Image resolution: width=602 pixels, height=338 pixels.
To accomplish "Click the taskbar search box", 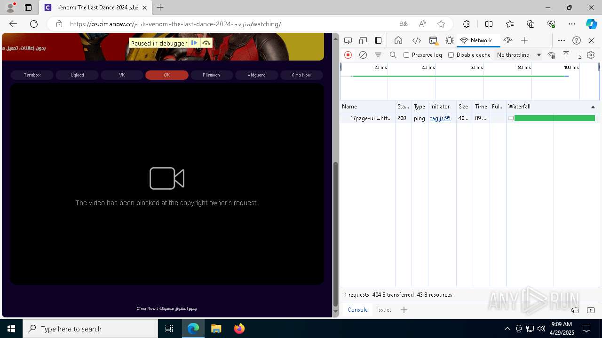I will click(90, 329).
